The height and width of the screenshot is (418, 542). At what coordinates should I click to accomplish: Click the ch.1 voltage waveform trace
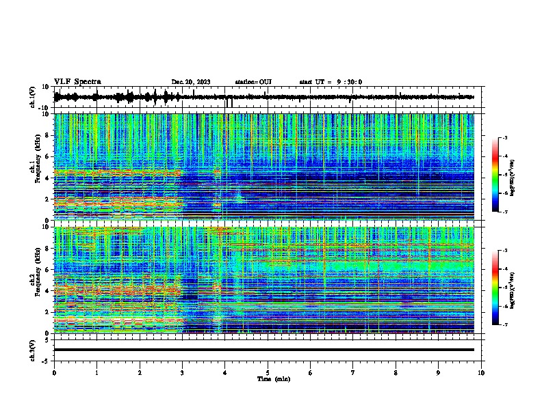coord(264,97)
